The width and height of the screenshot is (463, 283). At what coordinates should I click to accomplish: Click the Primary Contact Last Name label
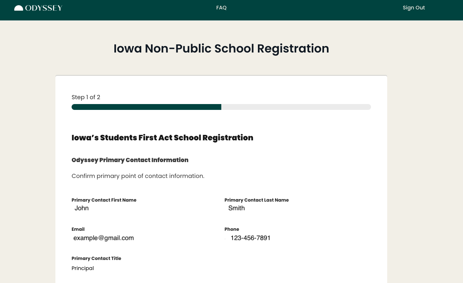[257, 200]
